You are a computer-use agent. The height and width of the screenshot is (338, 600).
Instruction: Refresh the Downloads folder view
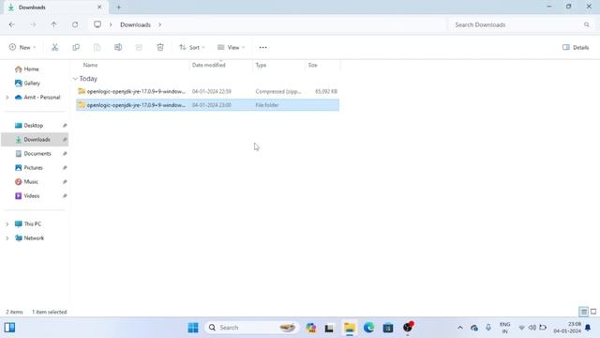coord(75,24)
